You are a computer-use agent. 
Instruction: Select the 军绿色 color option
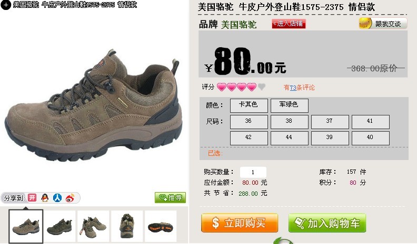tap(290, 105)
